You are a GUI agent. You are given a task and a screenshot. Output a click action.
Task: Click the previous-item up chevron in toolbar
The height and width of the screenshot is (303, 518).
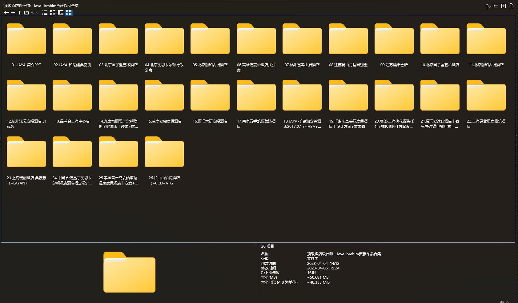pos(32,13)
